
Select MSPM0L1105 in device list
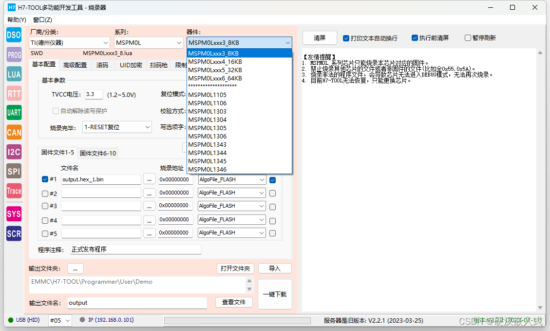pos(240,95)
